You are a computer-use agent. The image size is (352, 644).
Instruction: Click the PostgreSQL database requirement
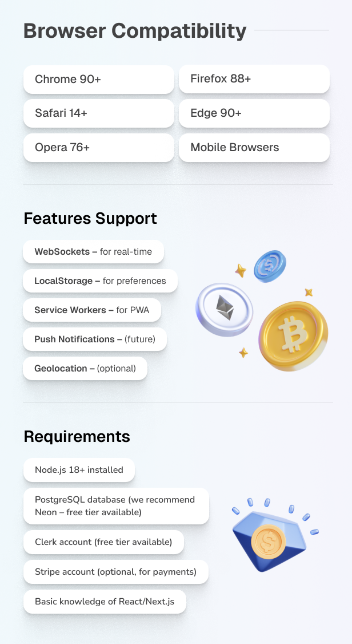115,506
